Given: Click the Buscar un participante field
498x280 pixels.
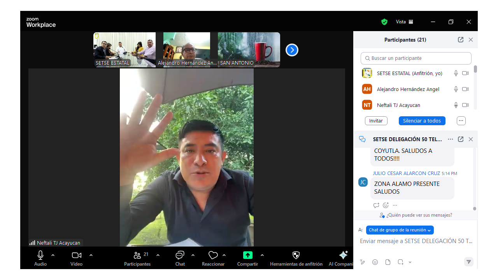Looking at the screenshot, I should [x=416, y=58].
